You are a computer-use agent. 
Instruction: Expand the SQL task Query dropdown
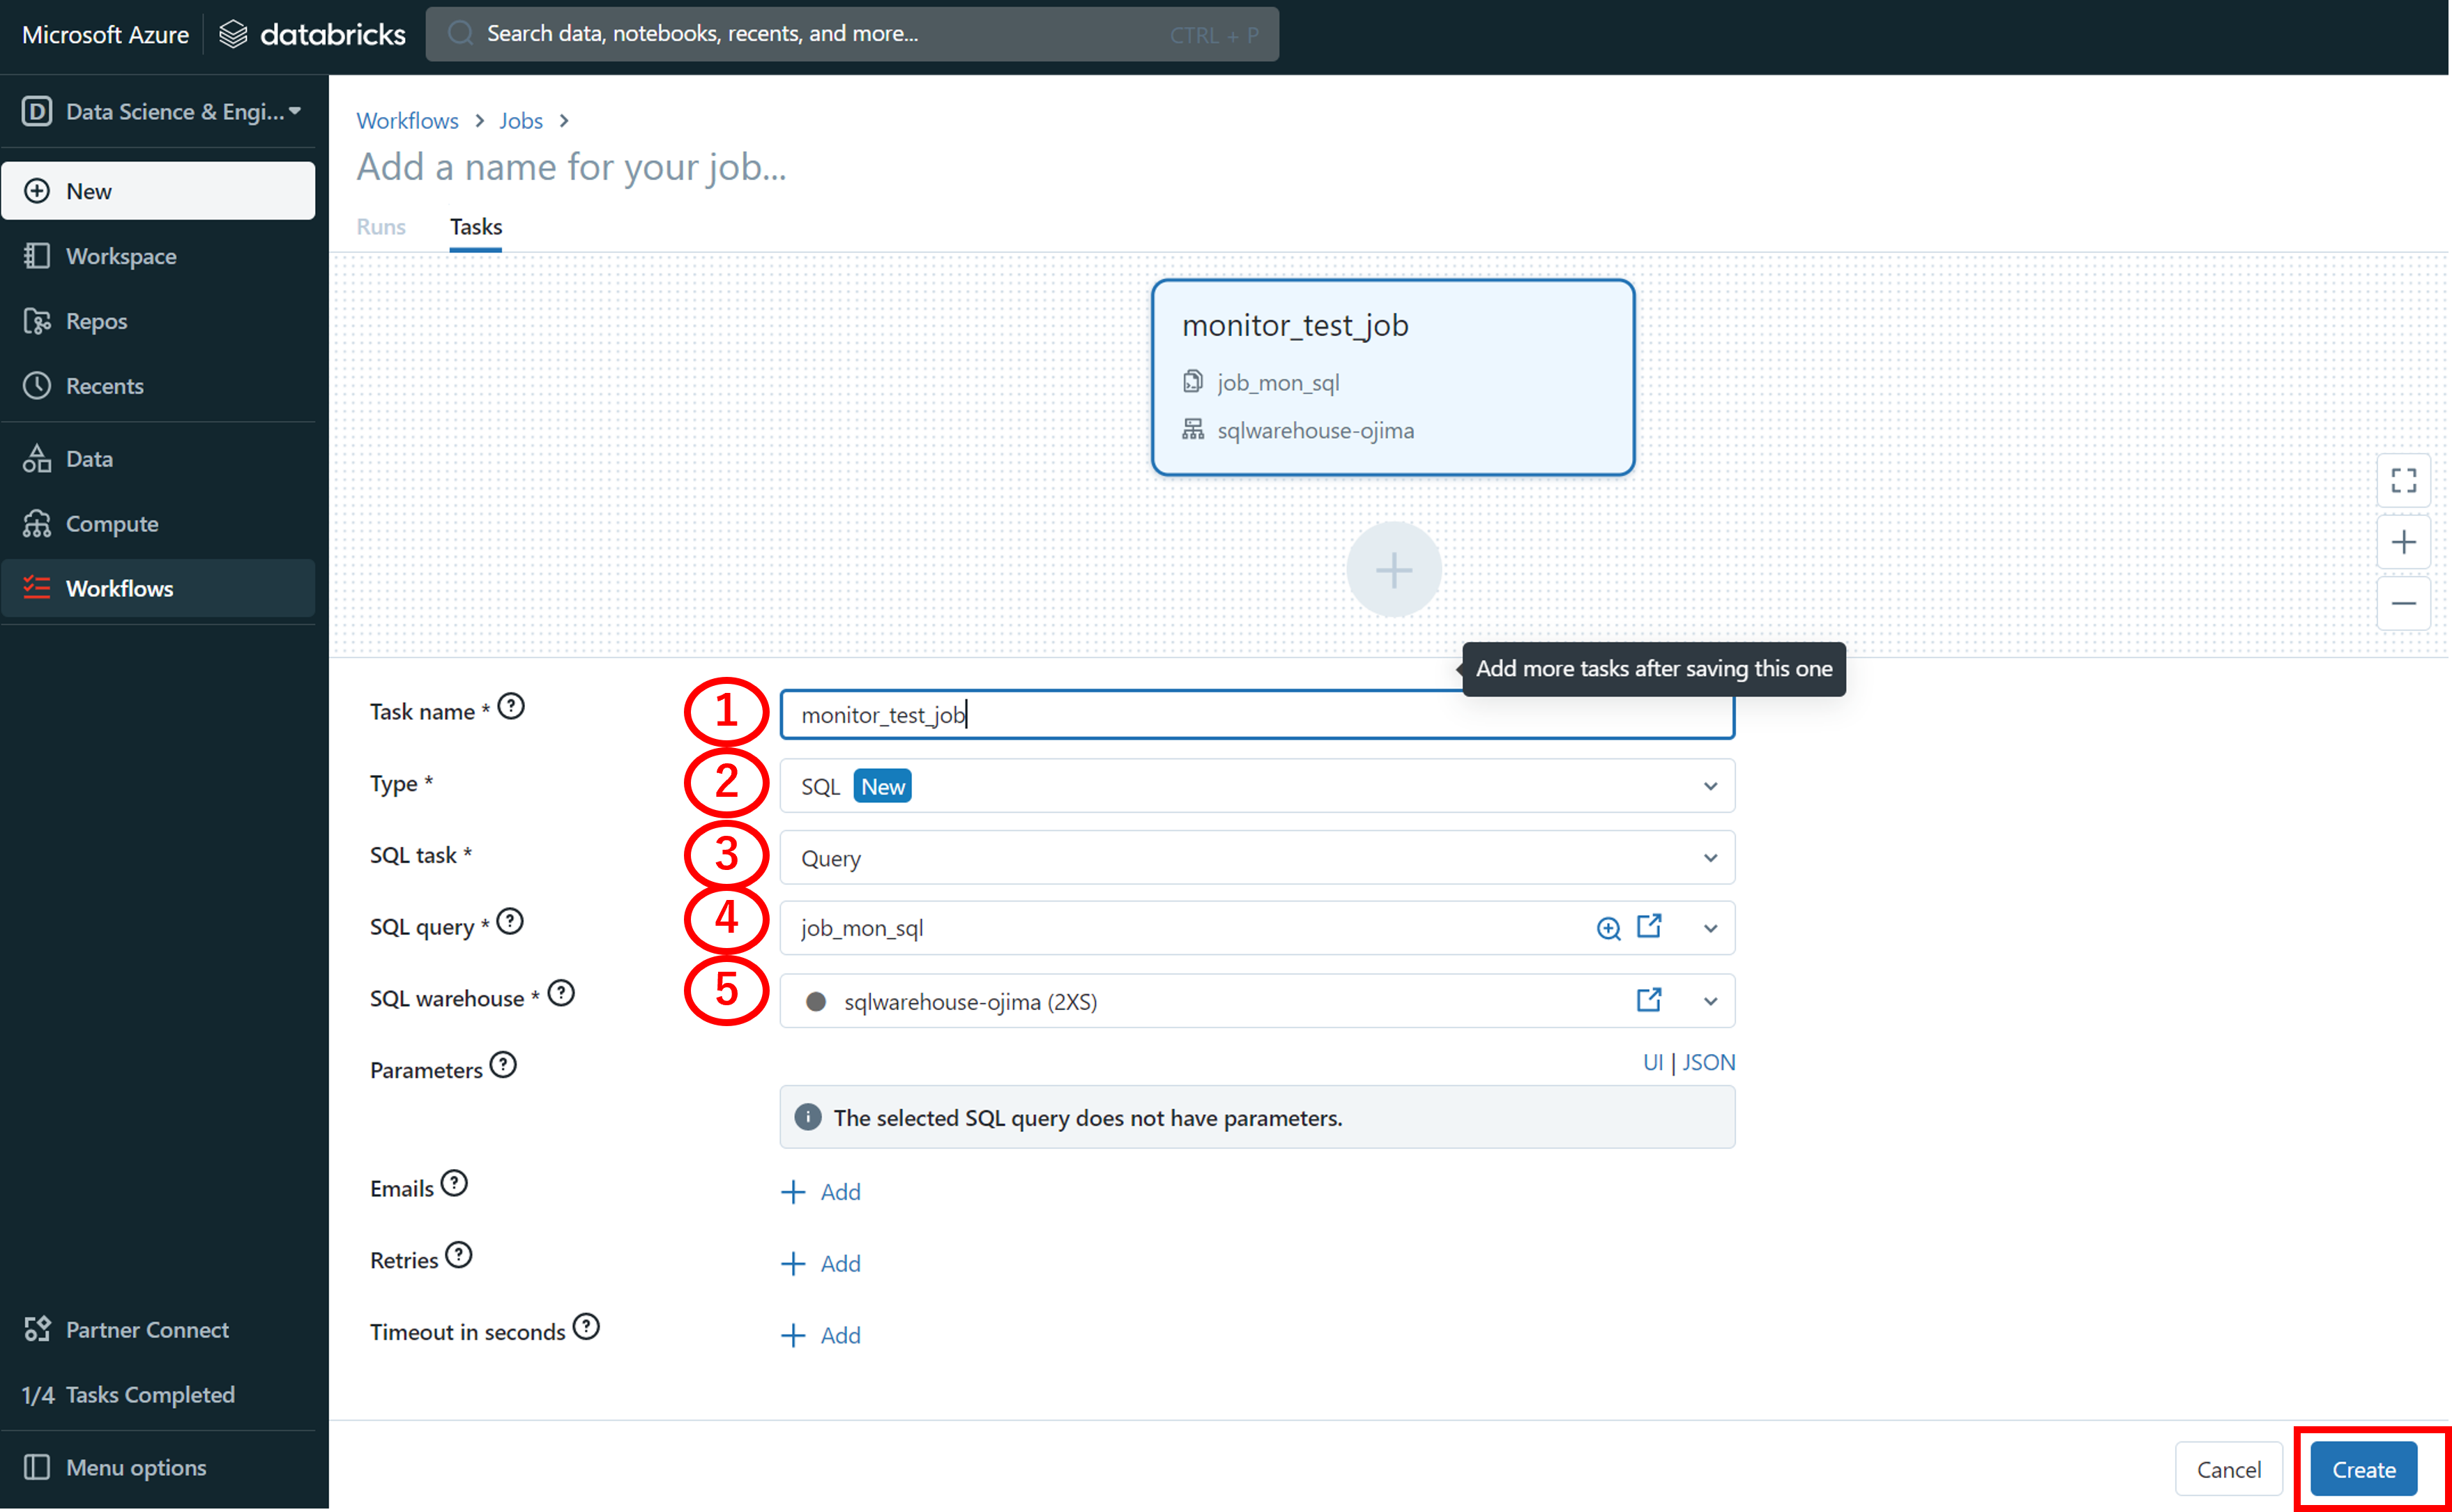tap(1257, 858)
